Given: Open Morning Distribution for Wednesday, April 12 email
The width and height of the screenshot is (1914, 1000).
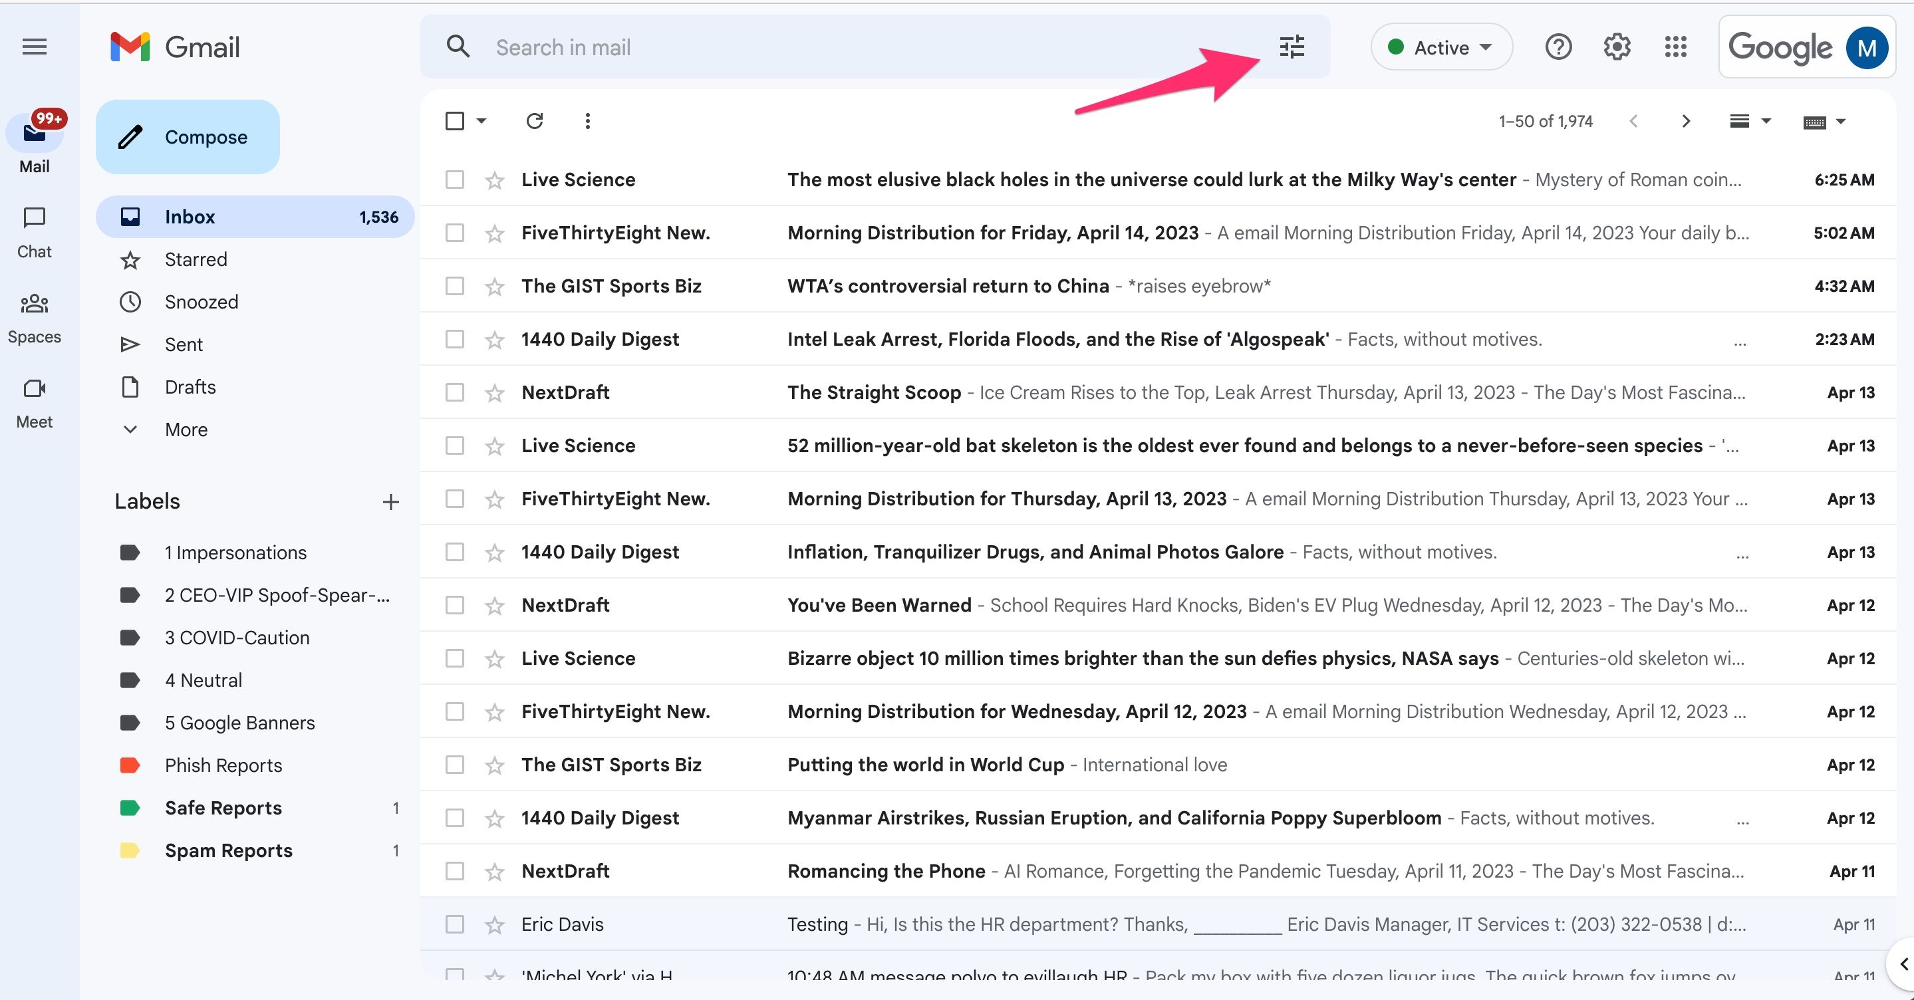Looking at the screenshot, I should (x=1158, y=711).
